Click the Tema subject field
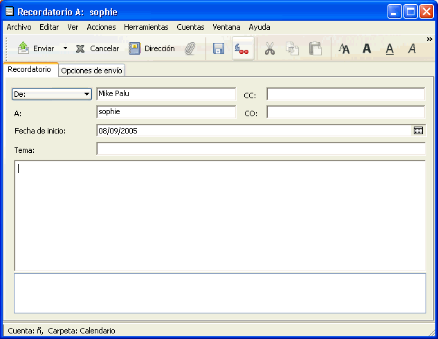The image size is (438, 339). [261, 149]
